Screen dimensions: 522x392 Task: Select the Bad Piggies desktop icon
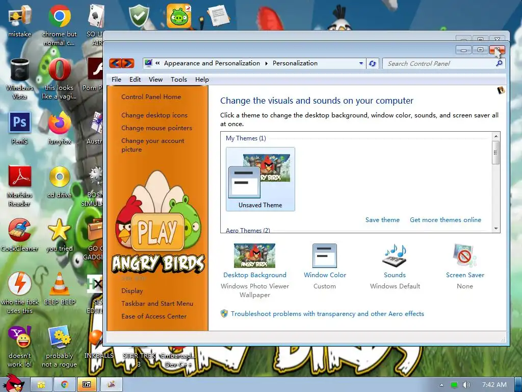click(x=179, y=16)
